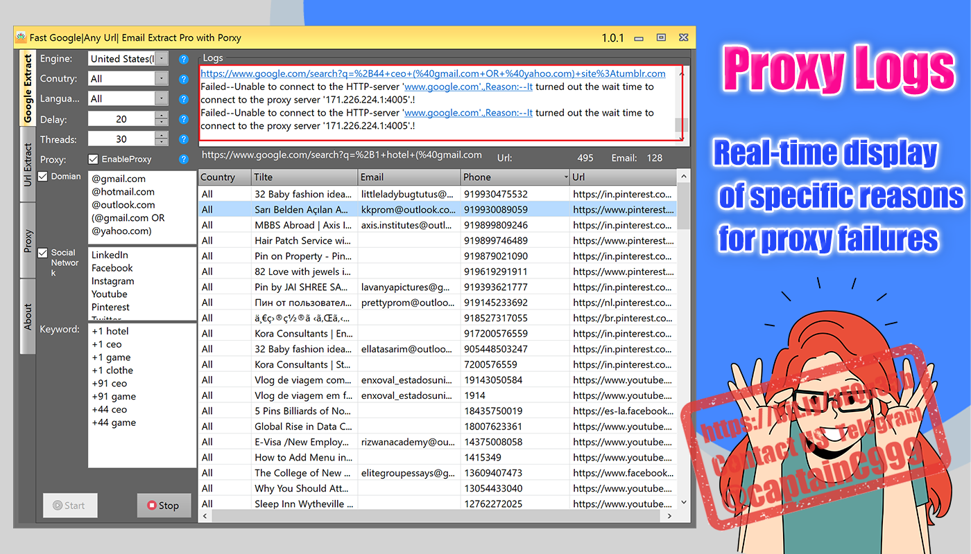Open help for the Country setting

[183, 78]
